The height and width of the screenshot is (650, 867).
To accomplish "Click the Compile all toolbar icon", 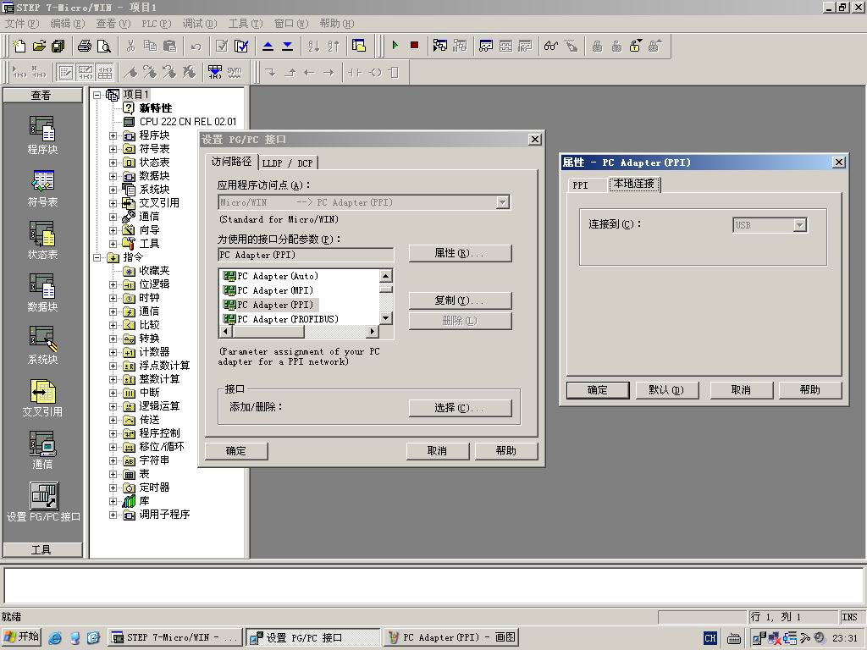I will [x=241, y=46].
